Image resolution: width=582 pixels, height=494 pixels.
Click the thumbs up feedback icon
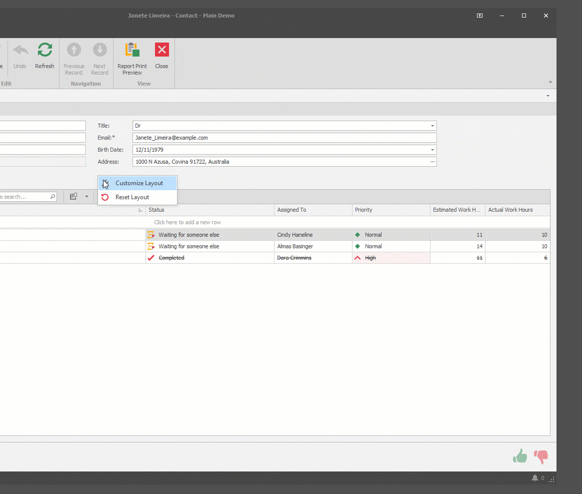520,456
